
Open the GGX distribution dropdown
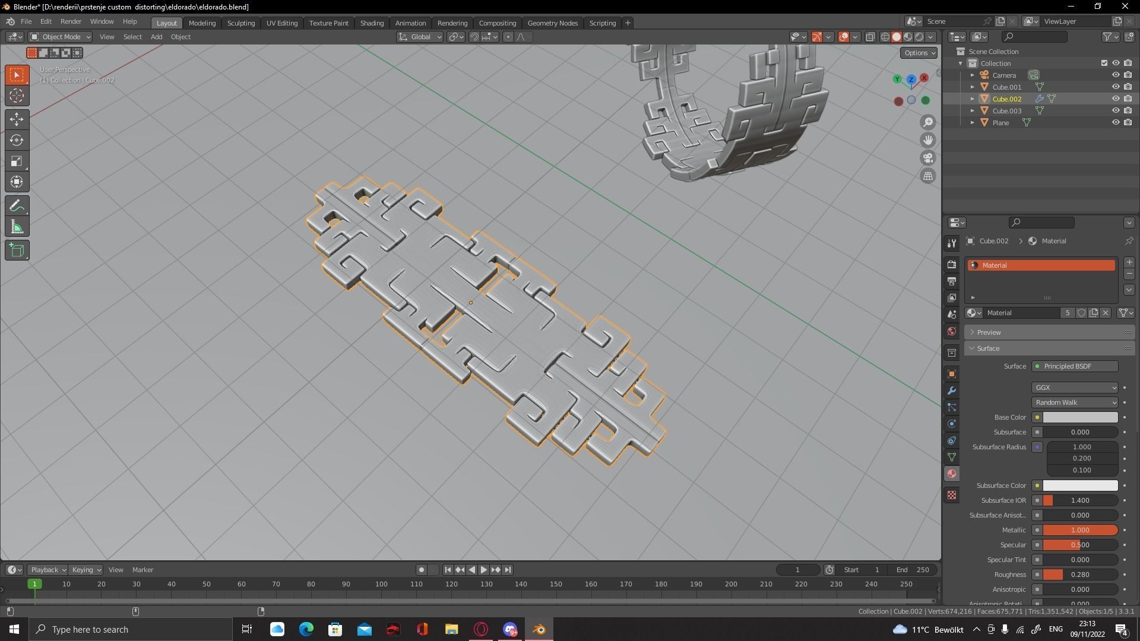(1075, 388)
